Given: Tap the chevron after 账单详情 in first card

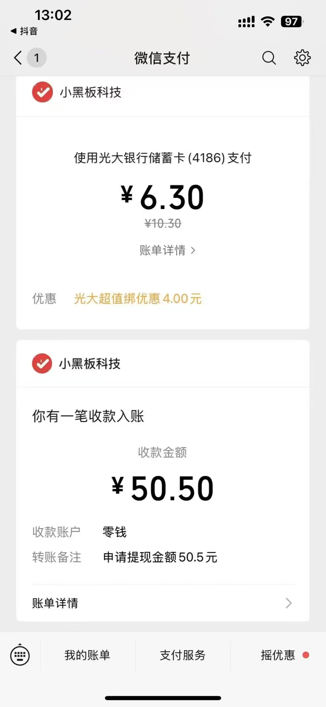Looking at the screenshot, I should (x=193, y=250).
